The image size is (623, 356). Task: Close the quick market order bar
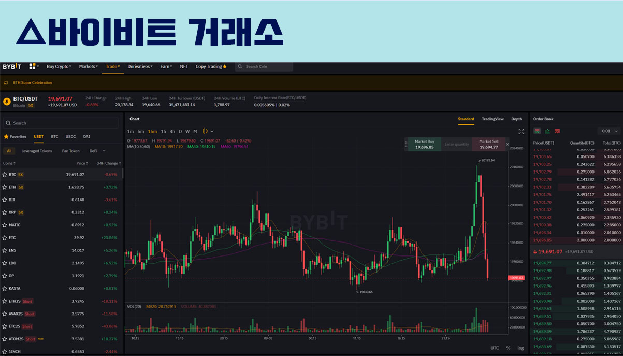(x=508, y=144)
